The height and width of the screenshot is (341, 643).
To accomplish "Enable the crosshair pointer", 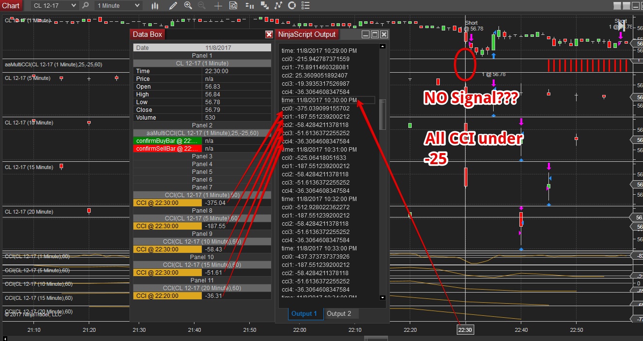I will pyautogui.click(x=218, y=5).
